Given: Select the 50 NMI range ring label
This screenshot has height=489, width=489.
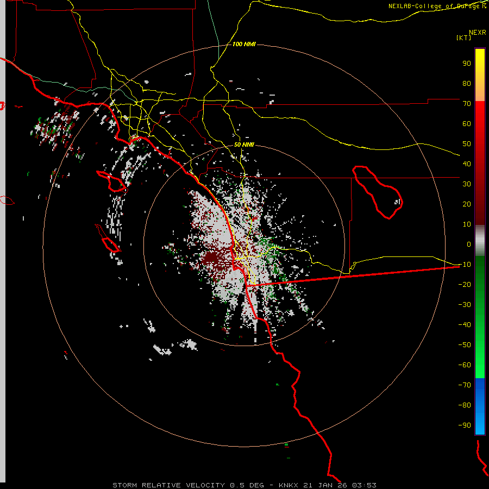Looking at the screenshot, I should click(244, 145).
